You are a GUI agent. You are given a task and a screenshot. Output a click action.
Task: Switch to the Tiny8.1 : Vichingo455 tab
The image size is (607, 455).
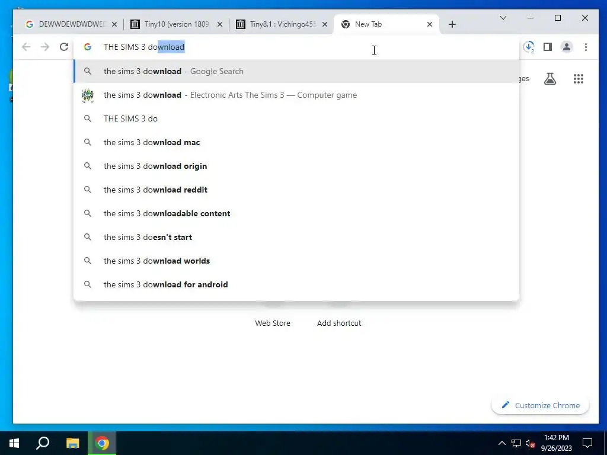(282, 24)
